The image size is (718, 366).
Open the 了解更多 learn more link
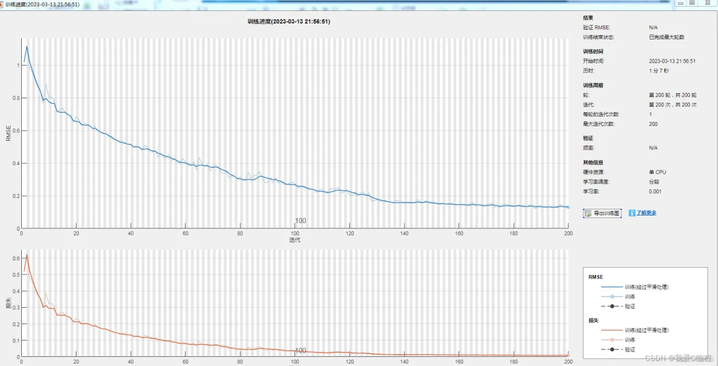point(646,213)
